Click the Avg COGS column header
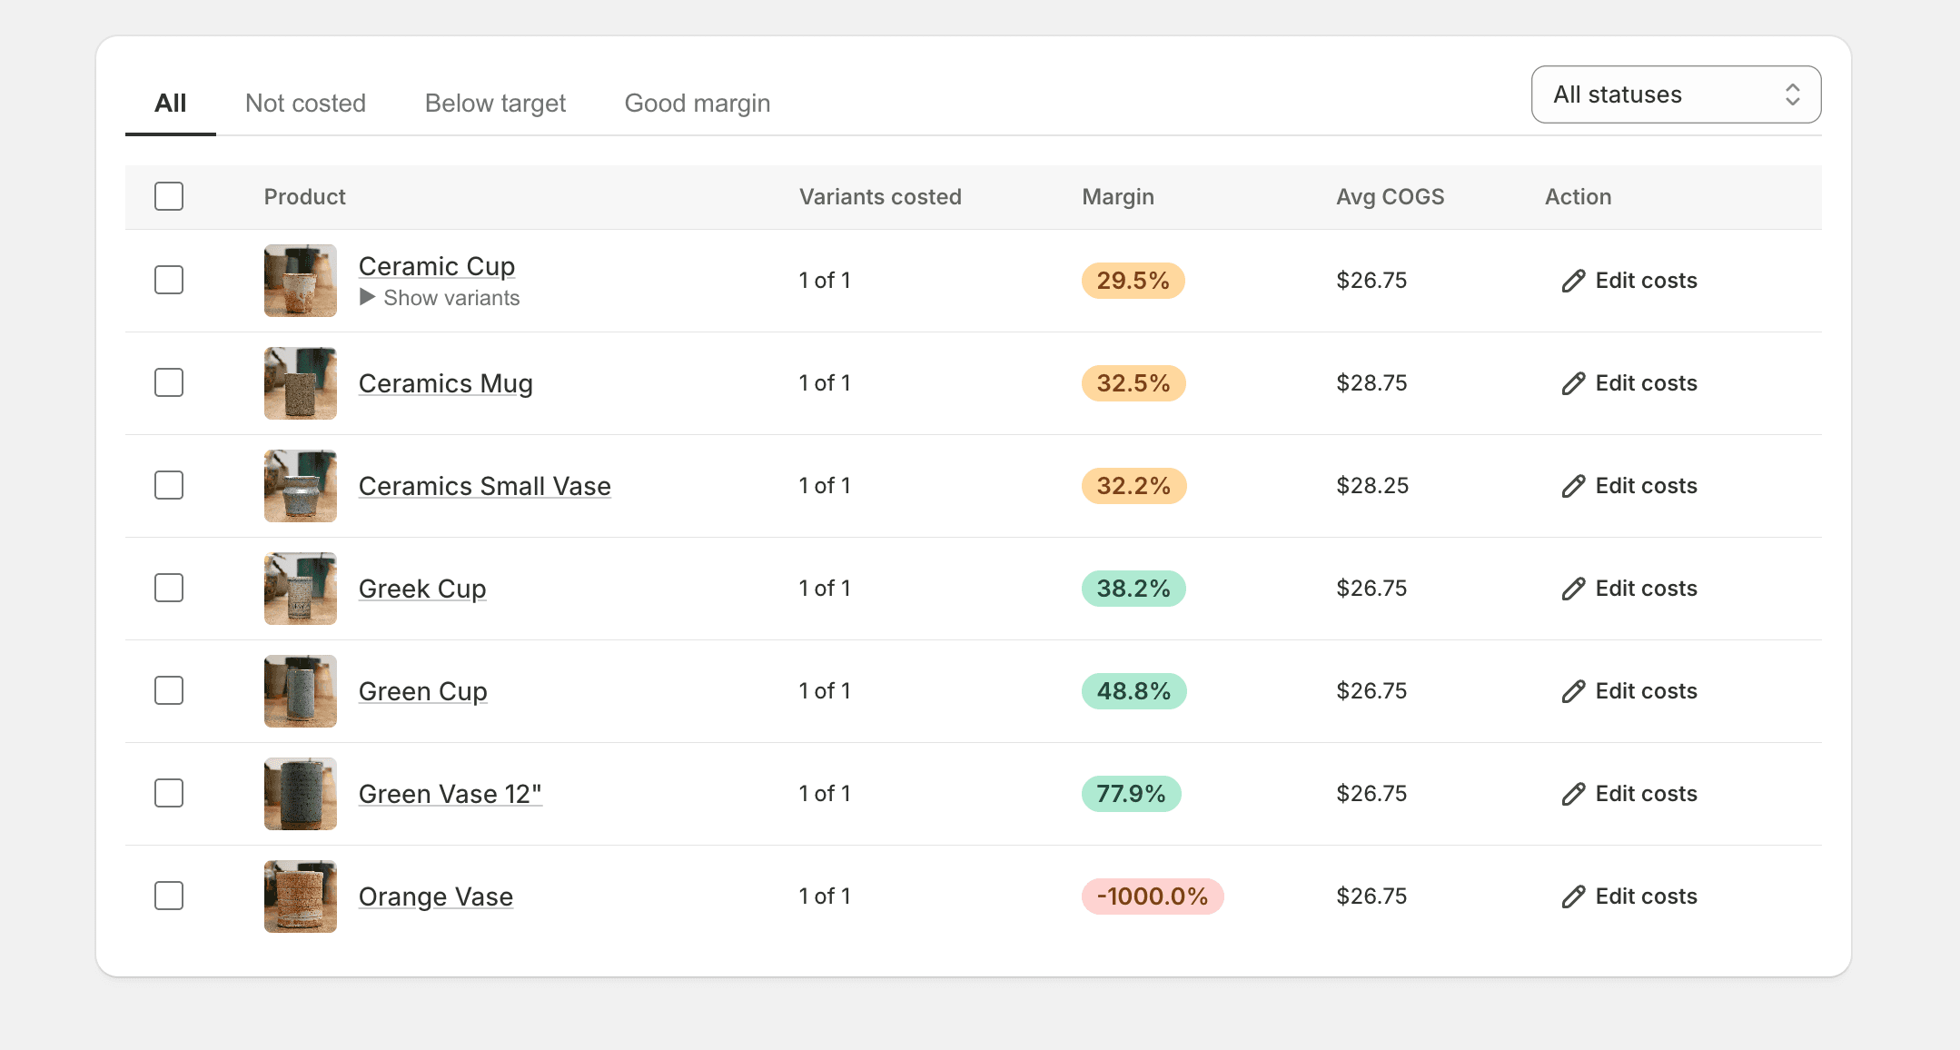The width and height of the screenshot is (1960, 1050). pyautogui.click(x=1391, y=197)
